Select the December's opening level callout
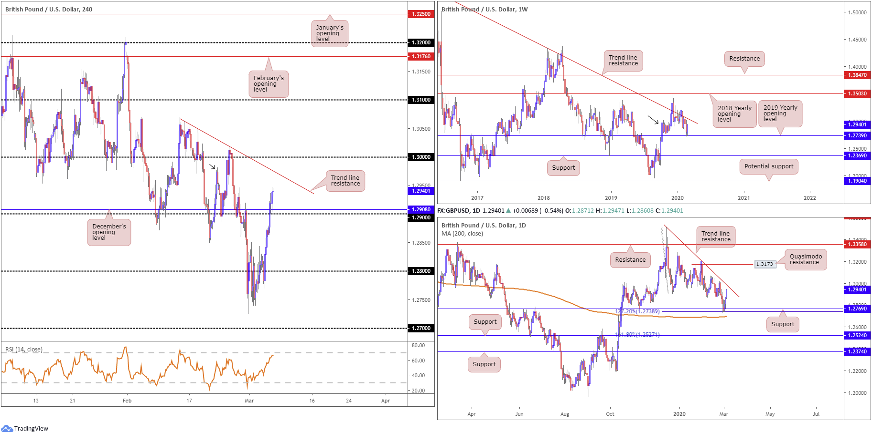The height and width of the screenshot is (433, 872). tap(109, 232)
